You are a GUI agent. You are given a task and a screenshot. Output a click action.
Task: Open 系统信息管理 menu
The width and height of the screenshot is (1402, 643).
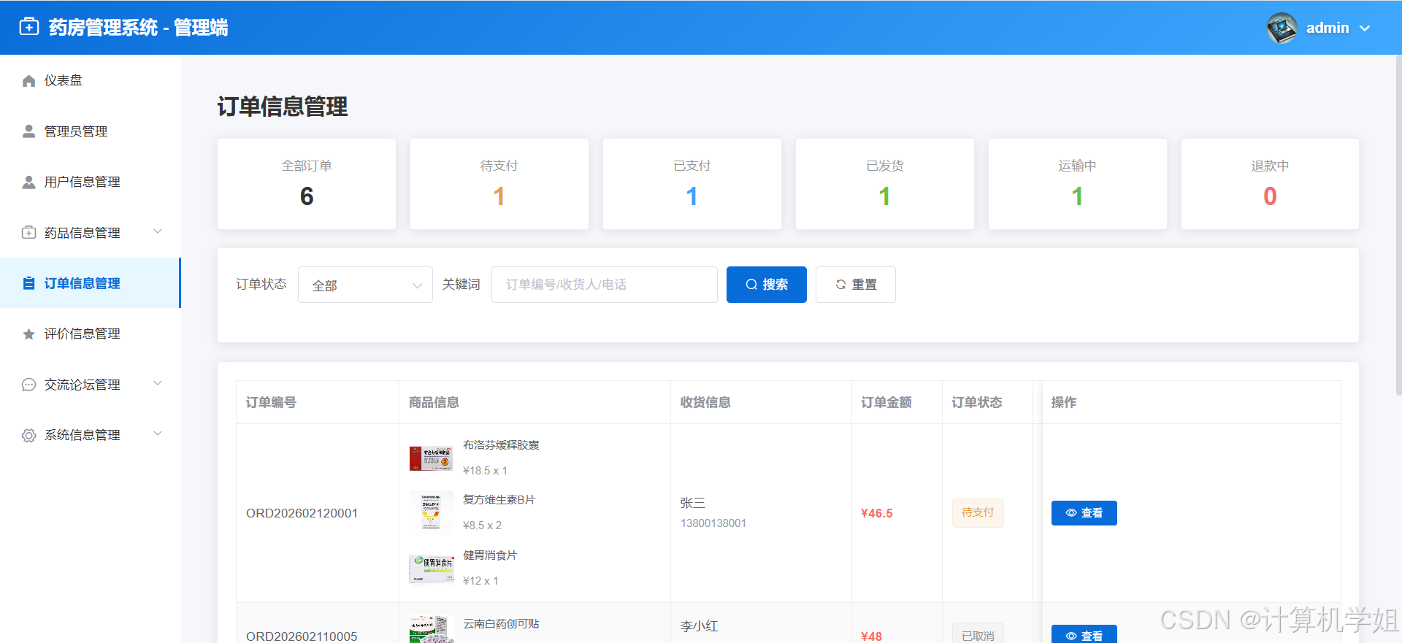point(91,435)
